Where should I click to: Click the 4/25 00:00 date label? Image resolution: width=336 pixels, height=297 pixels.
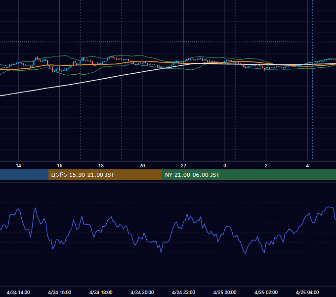225,292
